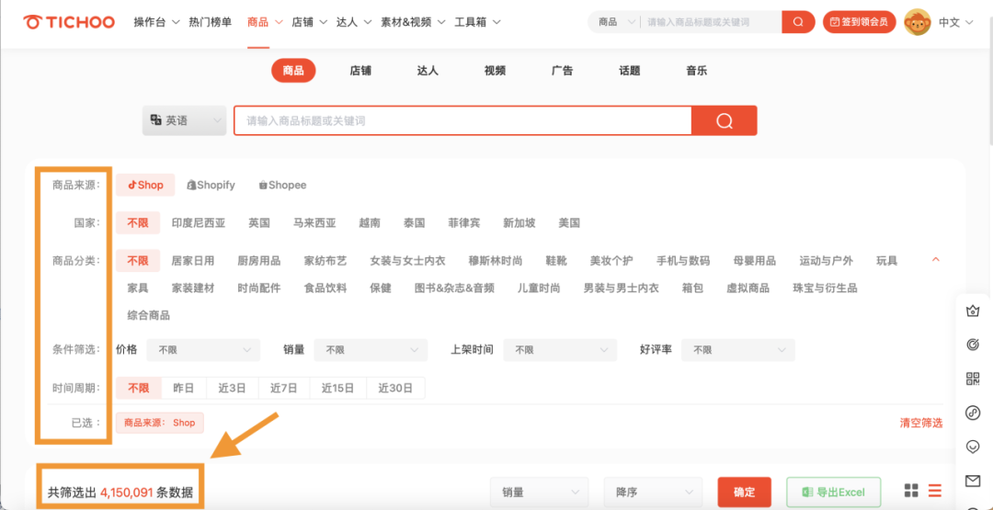
Task: Select the 美妆个护 category
Action: tap(611, 260)
